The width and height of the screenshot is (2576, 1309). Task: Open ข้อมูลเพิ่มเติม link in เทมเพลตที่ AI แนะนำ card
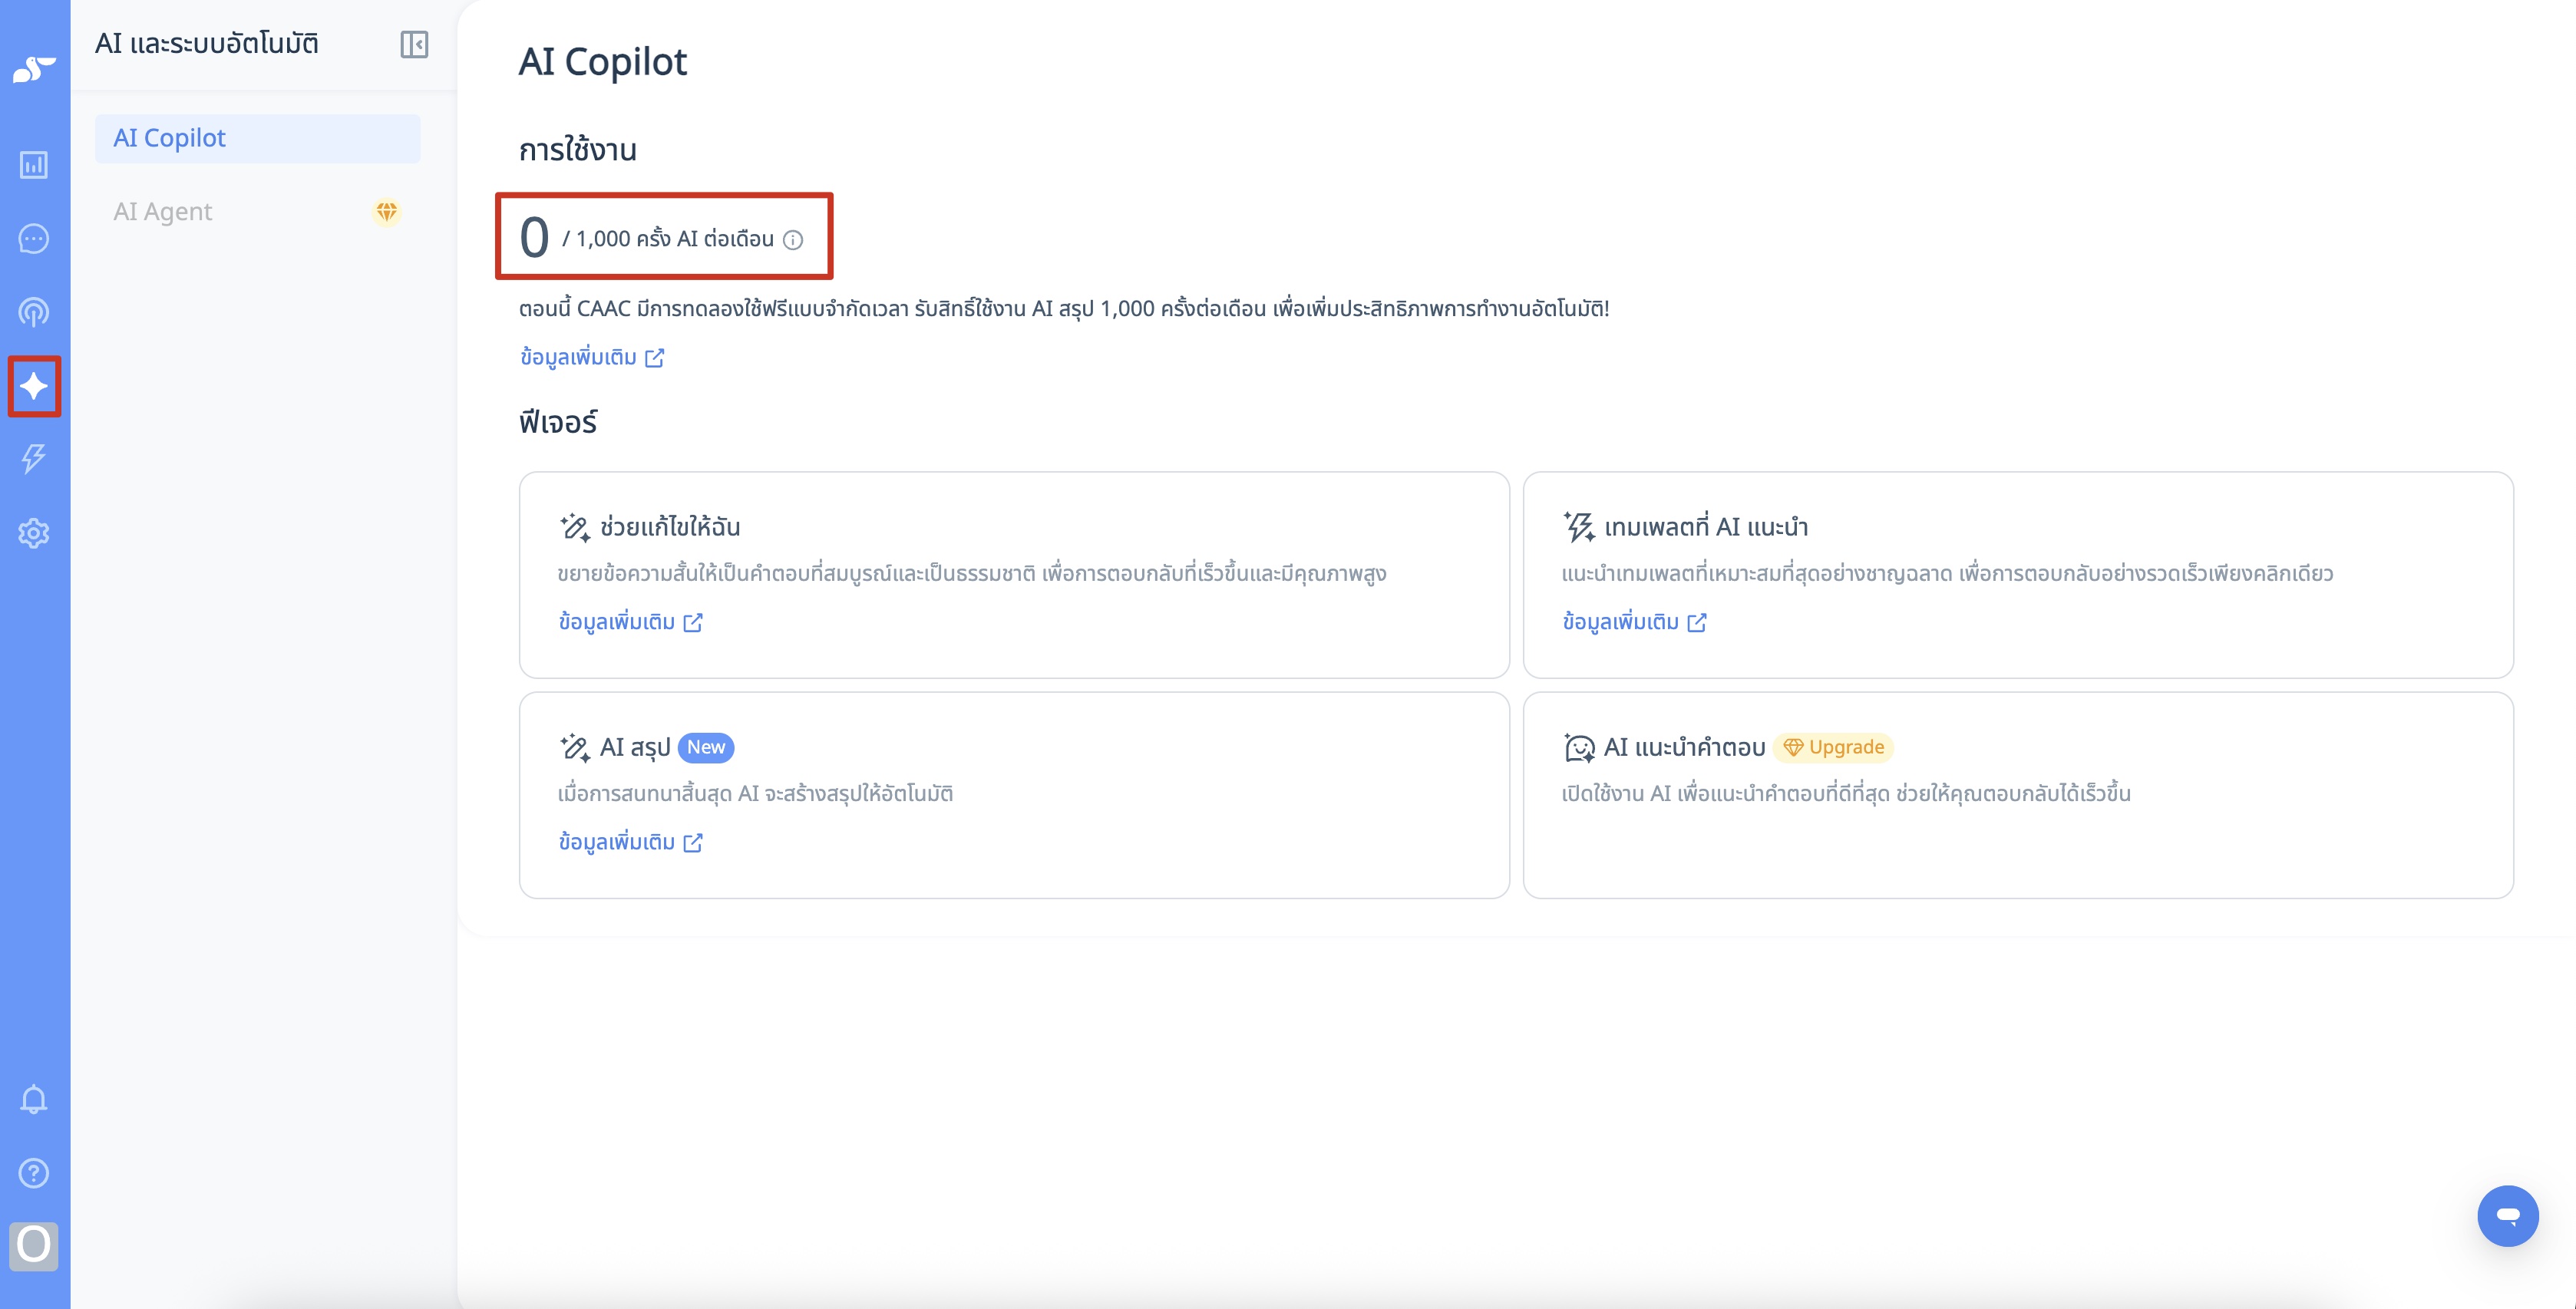point(1635,622)
